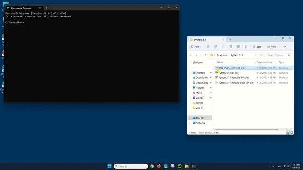Open the Command Prompt tab dropdown arrow
This screenshot has width=303, height=170.
coord(51,8)
